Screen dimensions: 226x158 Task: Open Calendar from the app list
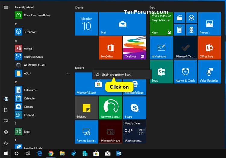[x=42, y=98]
